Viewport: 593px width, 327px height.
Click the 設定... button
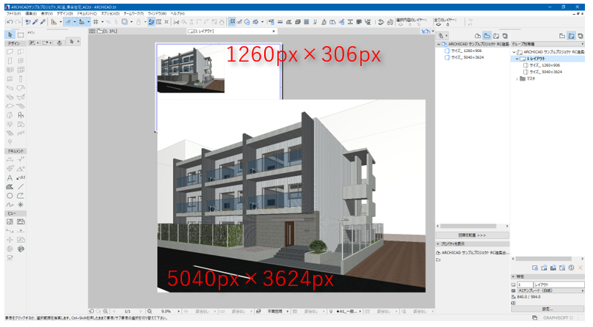[x=548, y=309]
